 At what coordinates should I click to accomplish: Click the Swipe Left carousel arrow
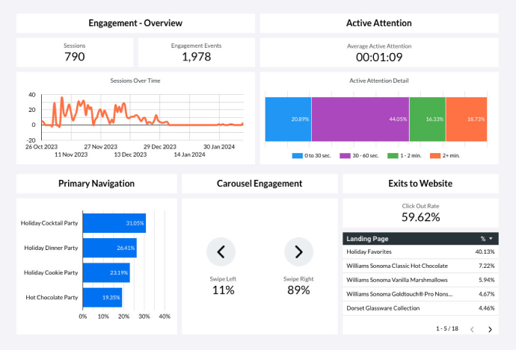click(x=221, y=252)
